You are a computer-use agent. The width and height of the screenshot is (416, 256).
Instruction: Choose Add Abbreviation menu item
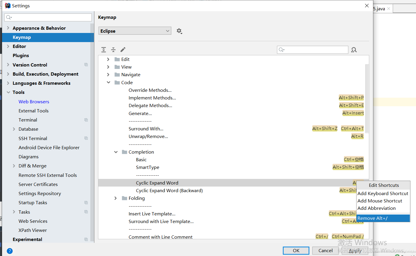(x=383, y=208)
